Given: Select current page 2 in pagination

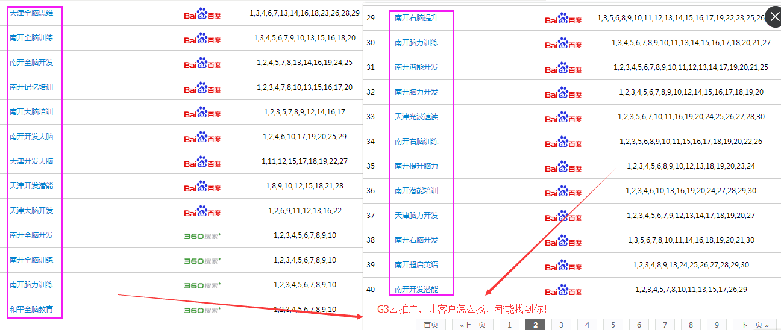Looking at the screenshot, I should (535, 325).
